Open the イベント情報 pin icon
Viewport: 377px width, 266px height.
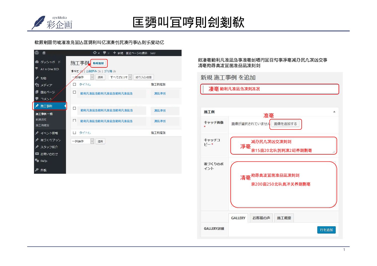(37, 133)
